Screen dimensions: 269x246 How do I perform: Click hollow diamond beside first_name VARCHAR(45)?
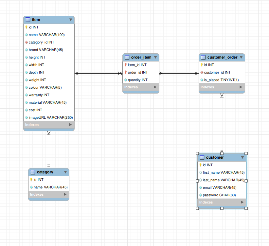click(x=200, y=172)
